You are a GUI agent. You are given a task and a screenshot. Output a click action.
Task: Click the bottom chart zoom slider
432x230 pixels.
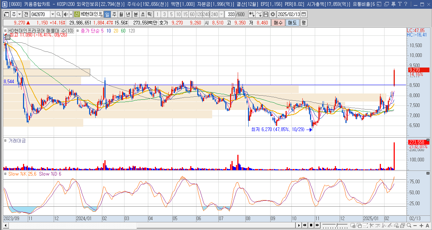point(335,225)
